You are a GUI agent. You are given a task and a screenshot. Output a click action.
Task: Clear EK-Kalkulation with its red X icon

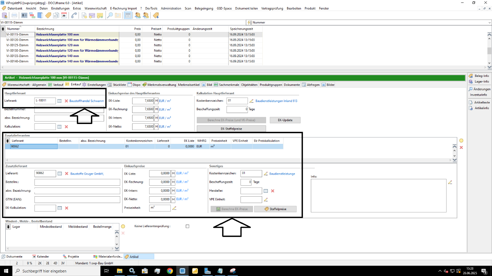coord(66,208)
